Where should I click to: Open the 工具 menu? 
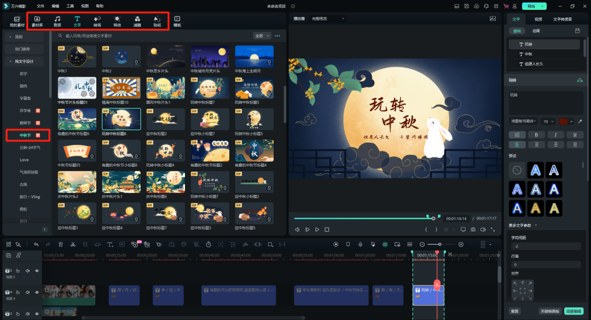[70, 6]
